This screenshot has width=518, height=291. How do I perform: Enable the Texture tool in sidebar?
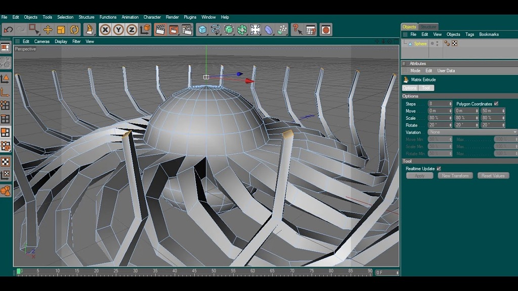pos(5,162)
